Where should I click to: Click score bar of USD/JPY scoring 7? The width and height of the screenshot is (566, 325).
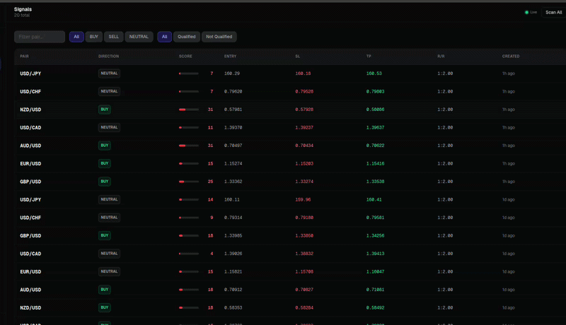(x=189, y=73)
